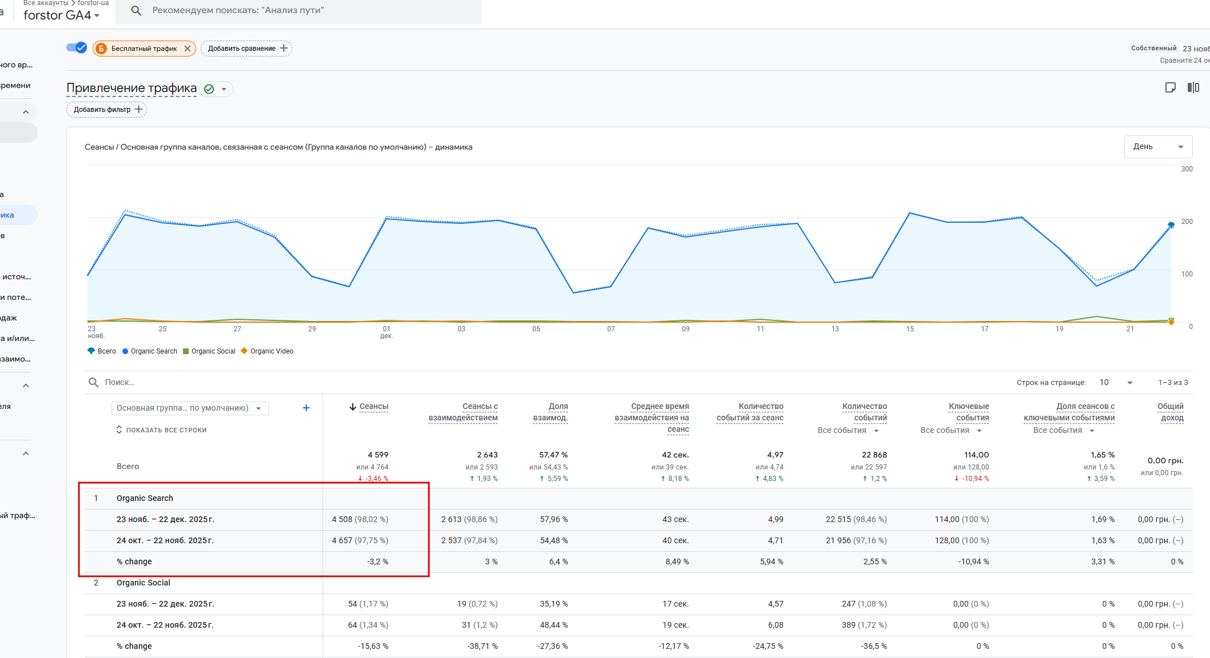Toggle the Organic Search legend item
Viewport: 1210px width, 658px height.
click(x=150, y=351)
